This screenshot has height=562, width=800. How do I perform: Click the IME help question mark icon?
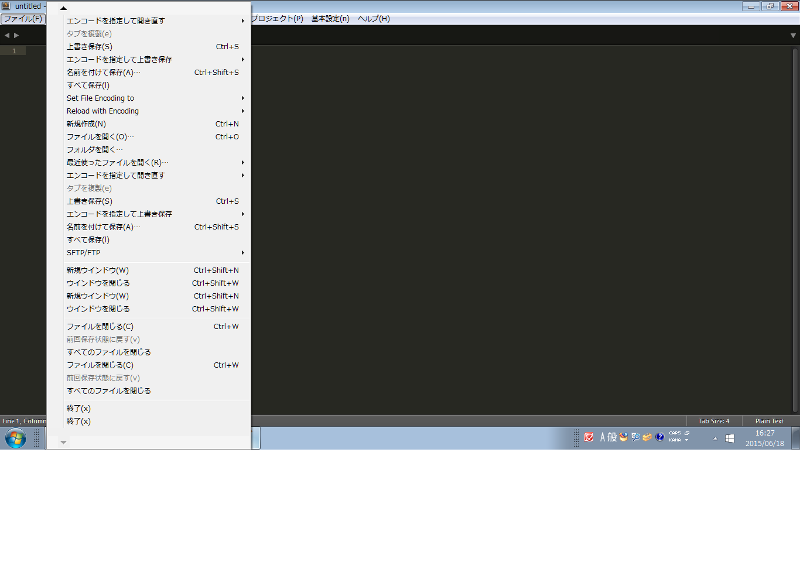(x=659, y=437)
